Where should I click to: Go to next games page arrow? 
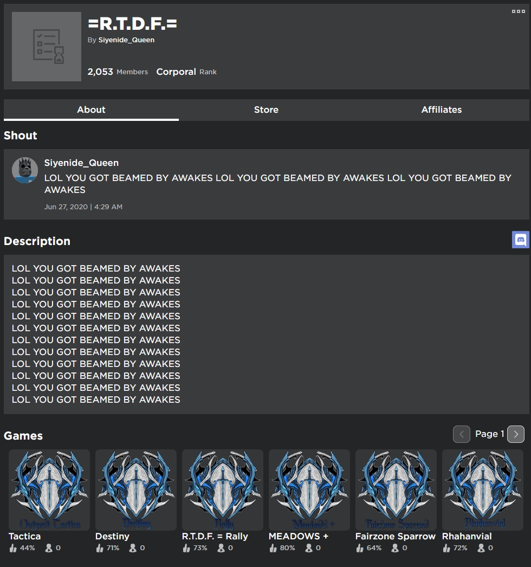[516, 434]
